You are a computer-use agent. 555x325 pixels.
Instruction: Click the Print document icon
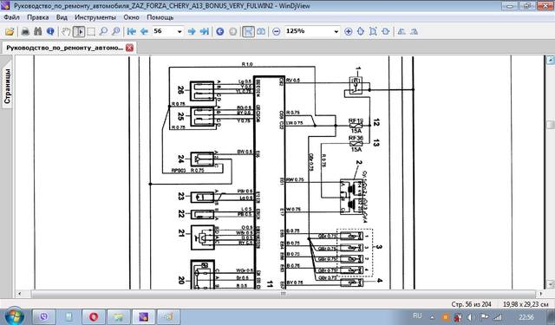[x=25, y=31]
